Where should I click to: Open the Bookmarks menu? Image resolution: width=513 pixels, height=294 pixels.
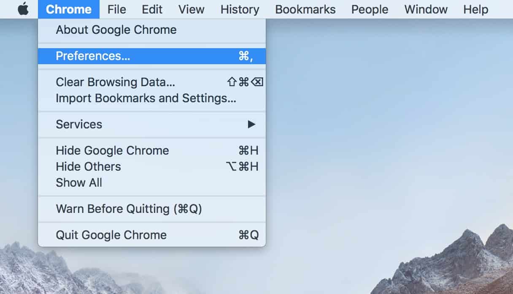[x=305, y=9]
